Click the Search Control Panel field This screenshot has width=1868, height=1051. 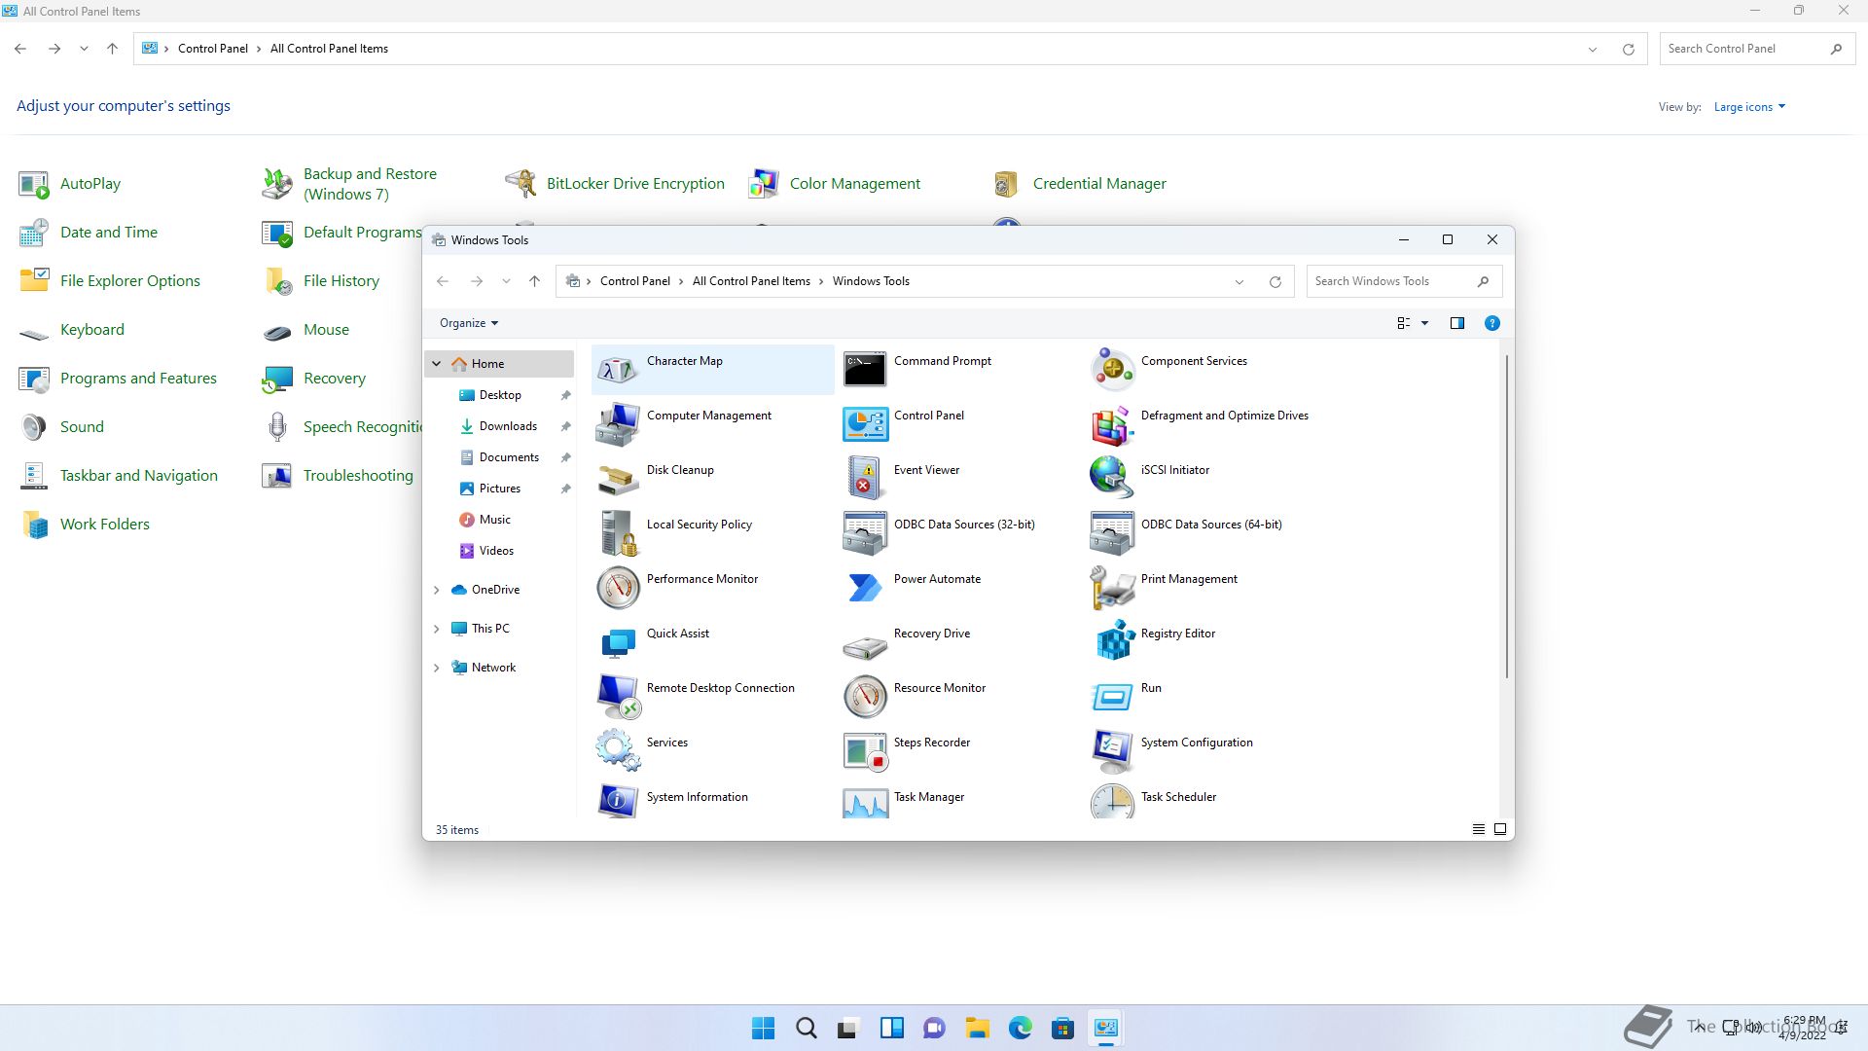(x=1756, y=49)
